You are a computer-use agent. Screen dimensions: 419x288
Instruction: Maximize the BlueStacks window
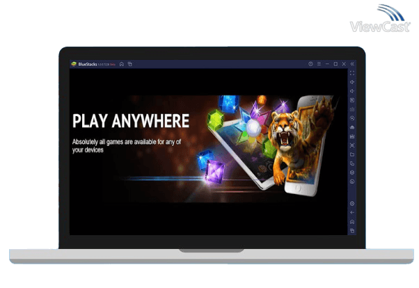[x=335, y=64]
